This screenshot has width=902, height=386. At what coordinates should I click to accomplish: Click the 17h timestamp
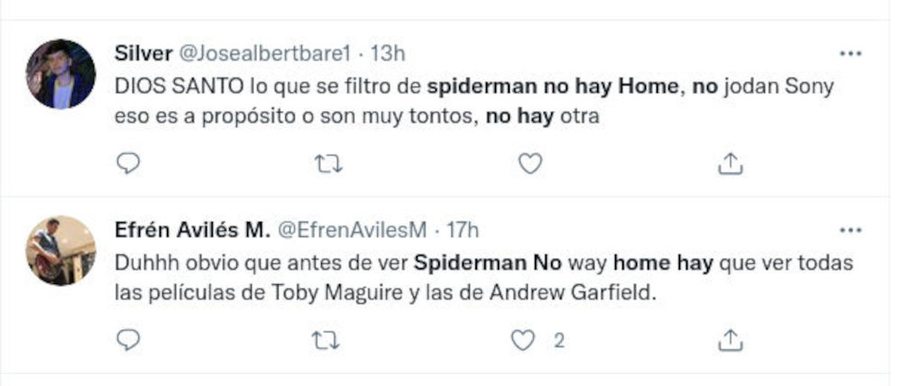point(461,231)
